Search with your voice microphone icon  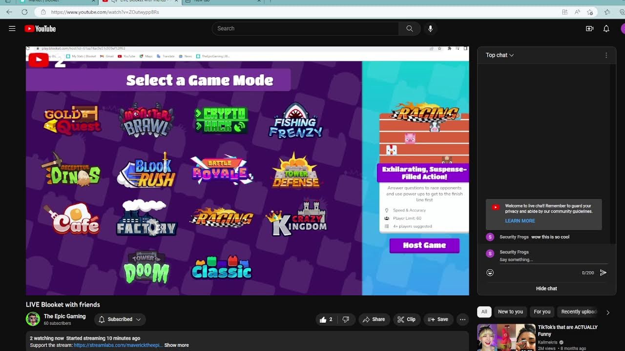click(x=430, y=29)
